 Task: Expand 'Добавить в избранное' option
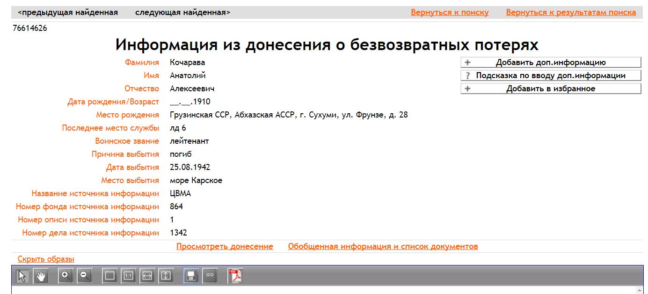(551, 88)
